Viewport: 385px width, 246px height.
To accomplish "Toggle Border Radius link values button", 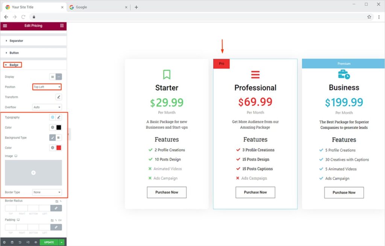I will tap(56, 208).
